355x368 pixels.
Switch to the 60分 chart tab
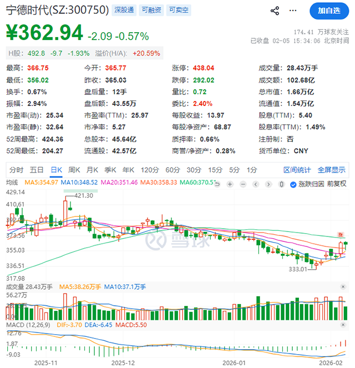coord(173,170)
